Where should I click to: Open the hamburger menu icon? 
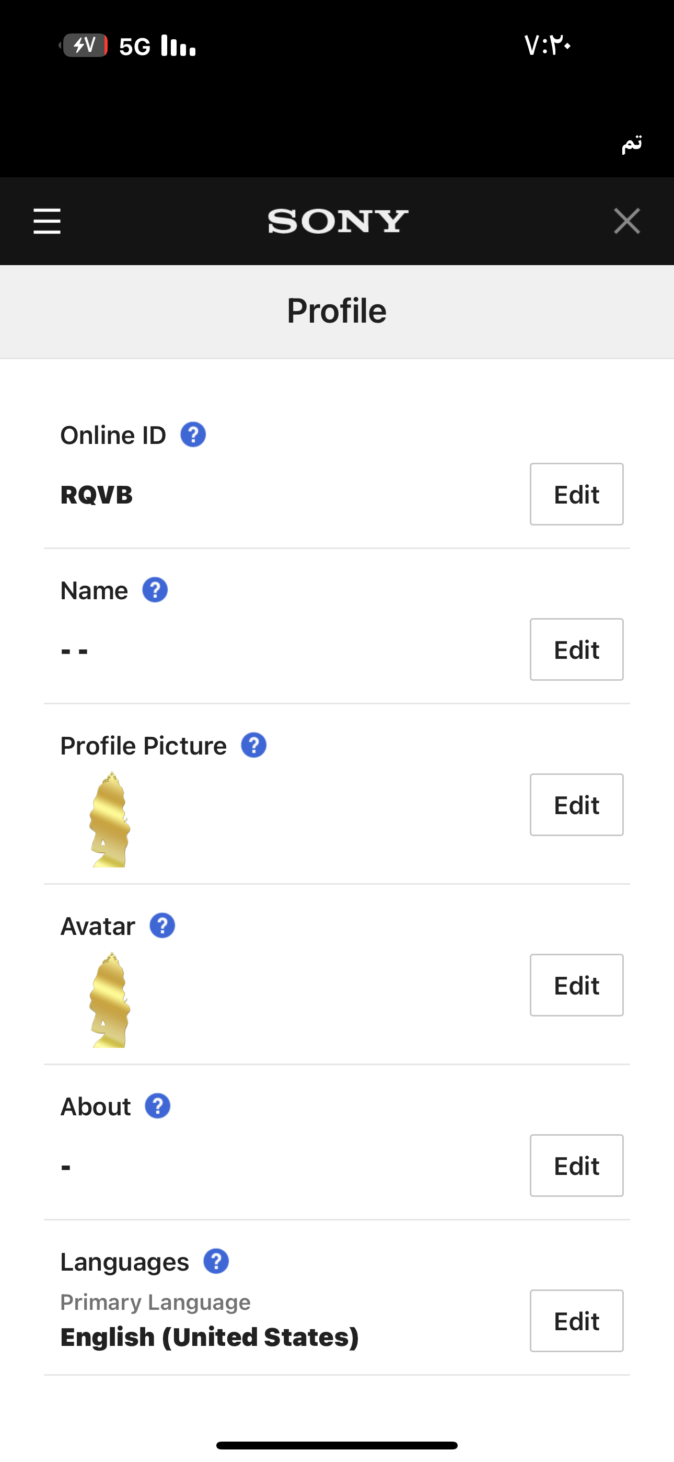pos(47,221)
